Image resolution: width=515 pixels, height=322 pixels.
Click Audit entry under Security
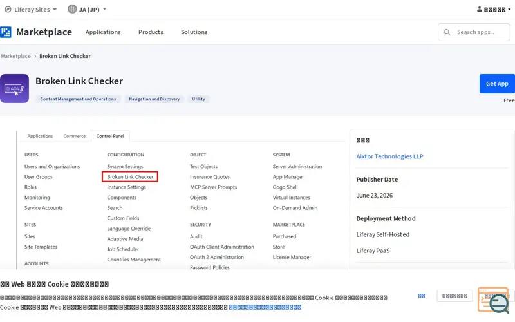point(196,236)
